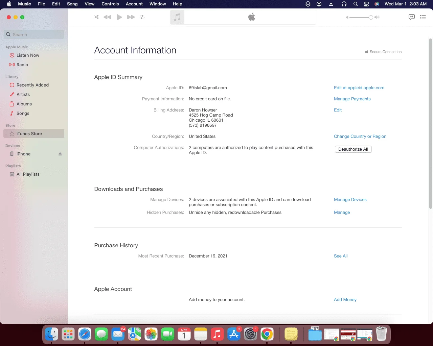Click the Spotlight search icon
Viewport: 433px width, 346px height.
(356, 4)
